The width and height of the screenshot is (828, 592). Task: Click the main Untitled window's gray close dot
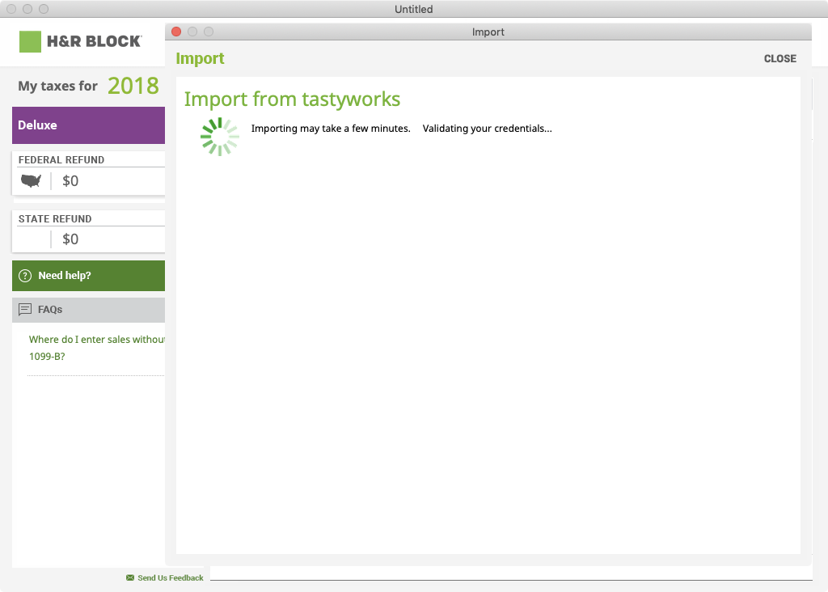(11, 9)
